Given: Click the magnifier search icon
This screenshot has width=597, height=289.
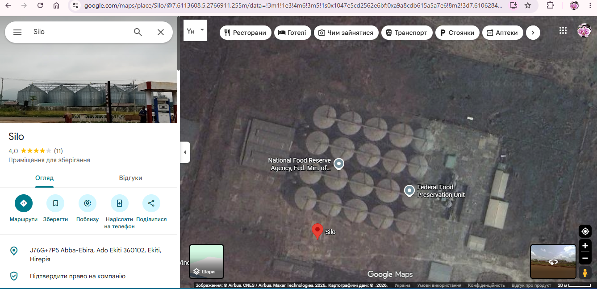Looking at the screenshot, I should [138, 32].
